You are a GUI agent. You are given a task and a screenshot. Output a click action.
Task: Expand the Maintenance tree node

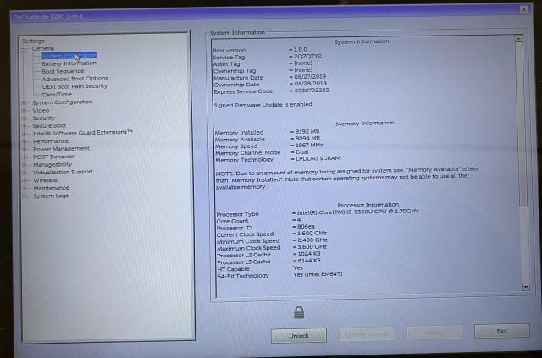(x=25, y=189)
